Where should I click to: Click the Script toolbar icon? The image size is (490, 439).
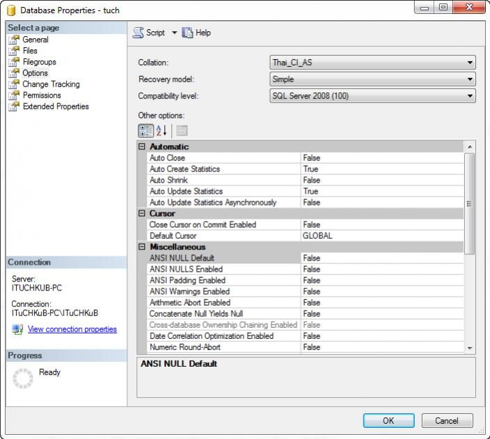(x=138, y=33)
